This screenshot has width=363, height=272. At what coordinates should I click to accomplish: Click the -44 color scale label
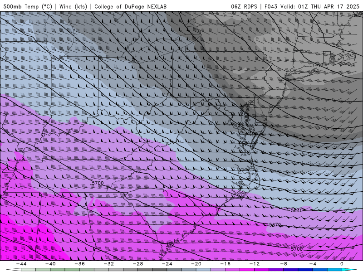[21, 264]
